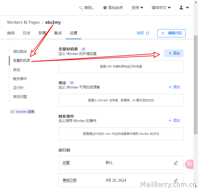Go to 运行时 in sidebar
This screenshot has height=189, width=198.
(x=18, y=88)
